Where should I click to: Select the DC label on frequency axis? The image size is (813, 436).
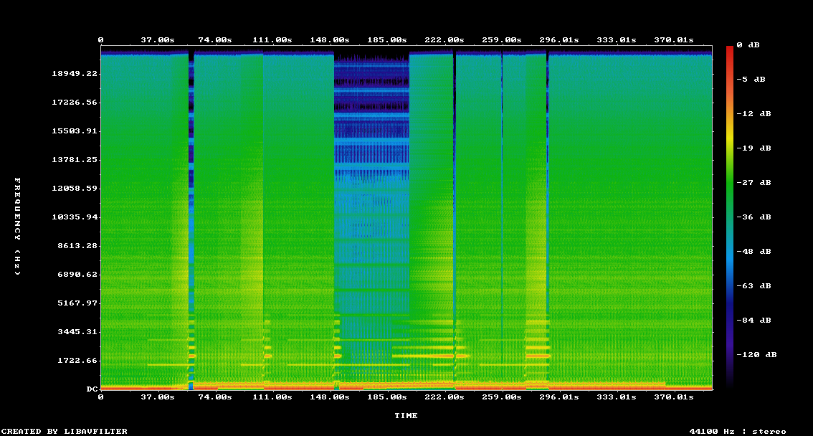click(92, 389)
